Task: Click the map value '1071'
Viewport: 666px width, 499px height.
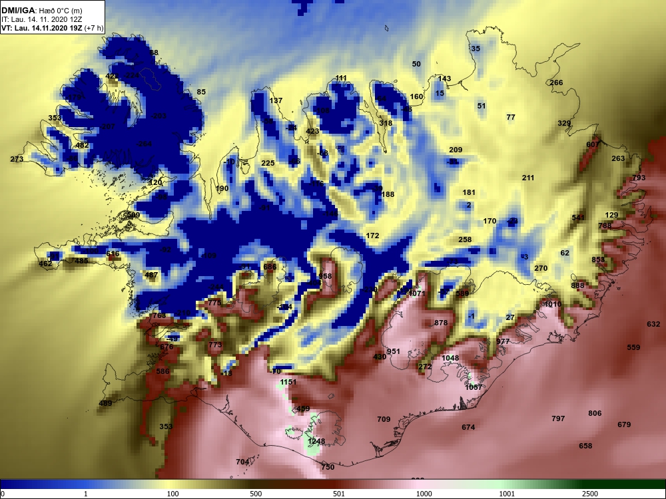Action: pos(417,293)
